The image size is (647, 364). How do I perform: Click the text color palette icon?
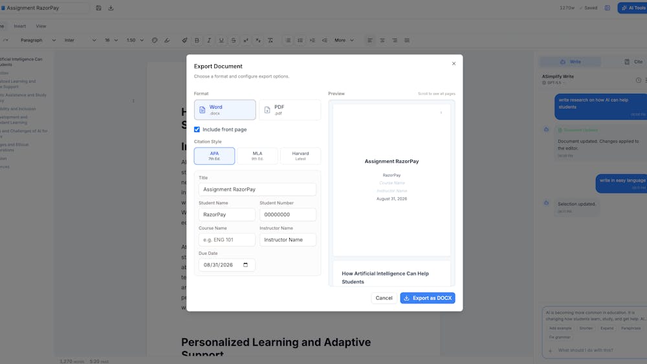(155, 40)
